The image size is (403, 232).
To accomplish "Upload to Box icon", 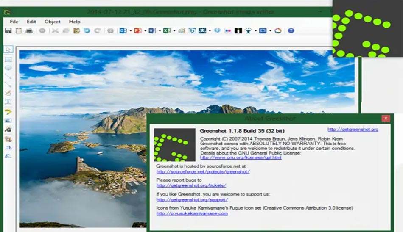I will 192,31.
